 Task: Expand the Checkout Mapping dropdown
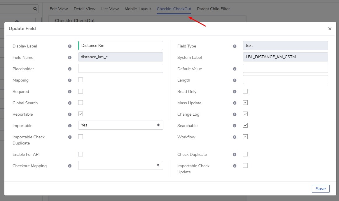[x=121, y=165]
